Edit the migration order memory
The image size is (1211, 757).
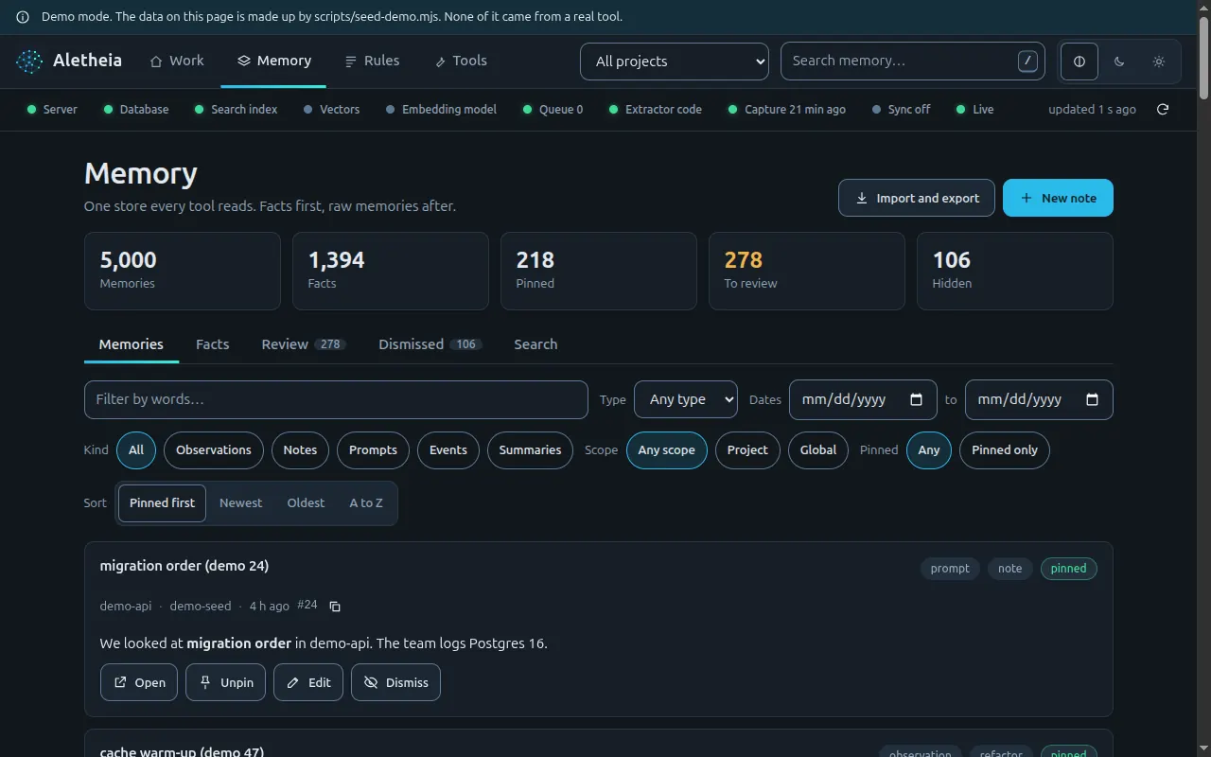[x=308, y=682]
